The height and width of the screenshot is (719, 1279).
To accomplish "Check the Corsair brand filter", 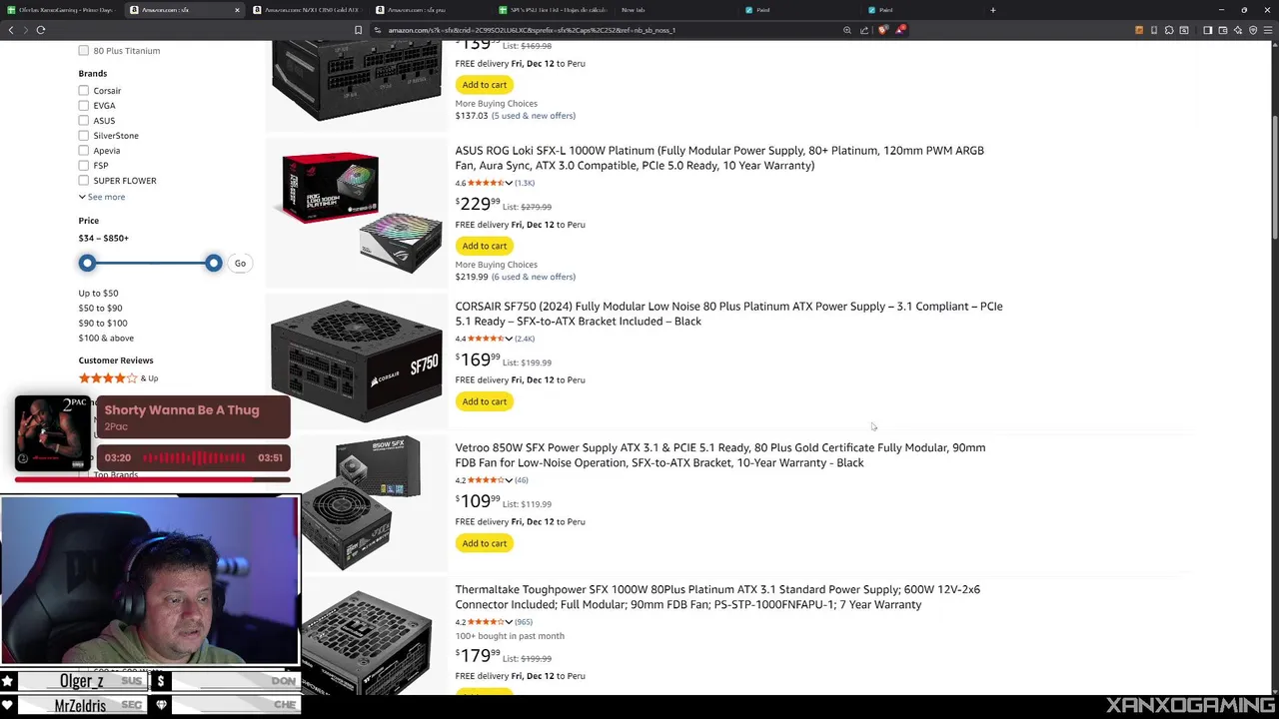I will [x=84, y=91].
